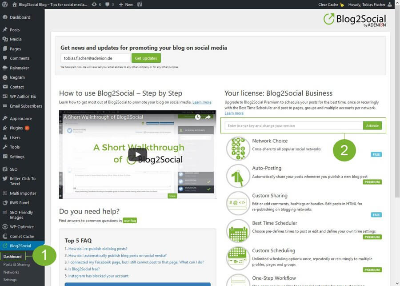Image resolution: width=400 pixels, height=286 pixels.
Task: Click the Tools wrench icon
Action: coord(5,147)
